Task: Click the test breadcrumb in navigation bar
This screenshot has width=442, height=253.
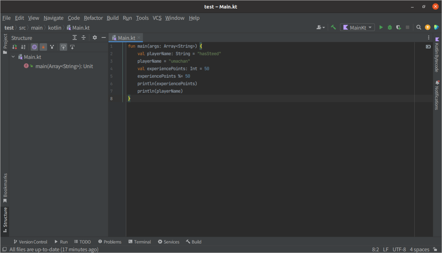Action: point(9,28)
